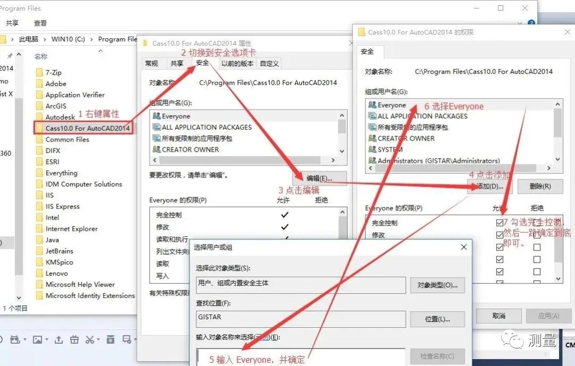Click the cat-shaped icon in bottom toolbar
The height and width of the screenshot is (366, 575).
[15, 339]
